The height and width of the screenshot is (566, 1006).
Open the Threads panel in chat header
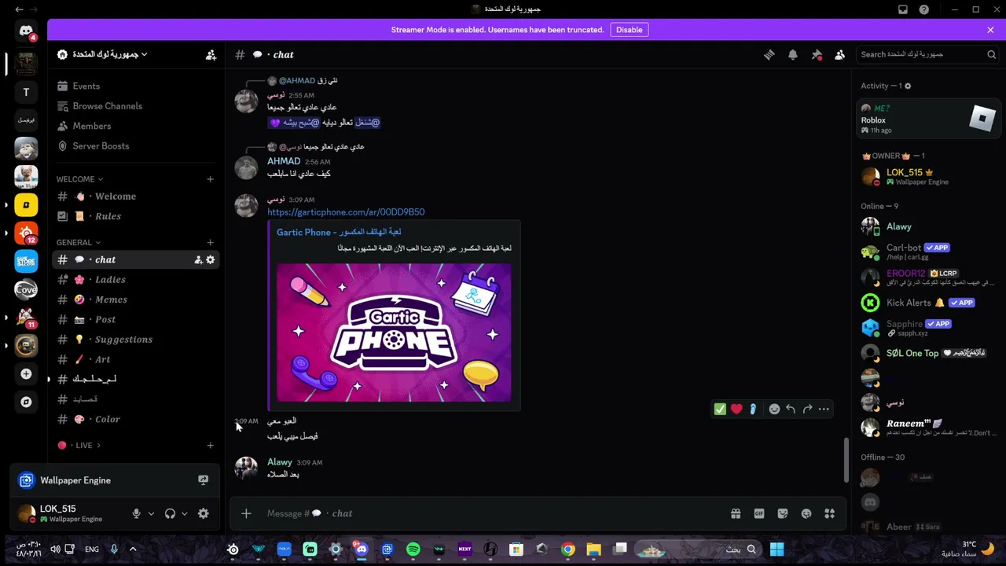point(769,54)
